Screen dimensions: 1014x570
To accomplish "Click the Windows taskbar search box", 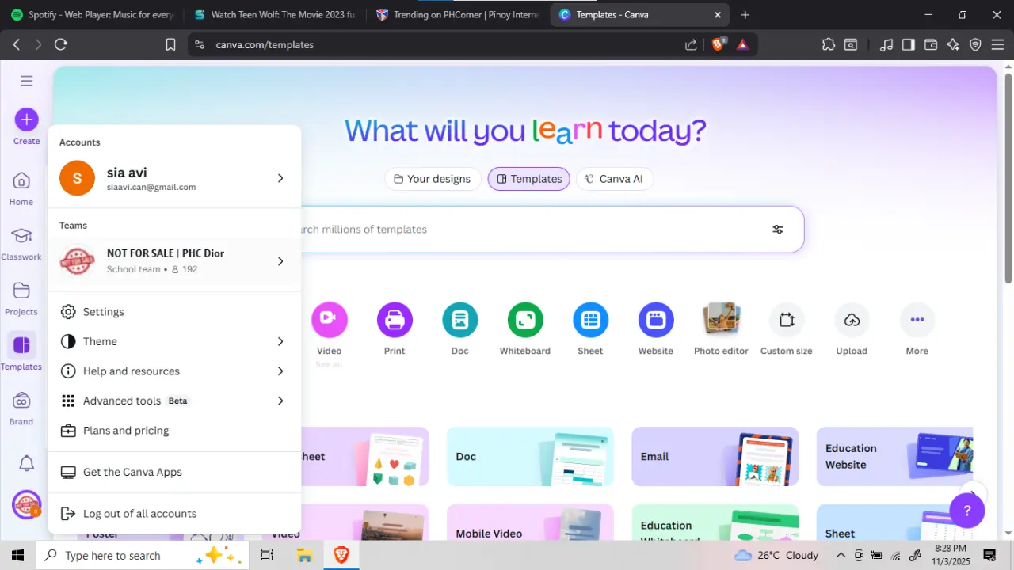I will [143, 555].
